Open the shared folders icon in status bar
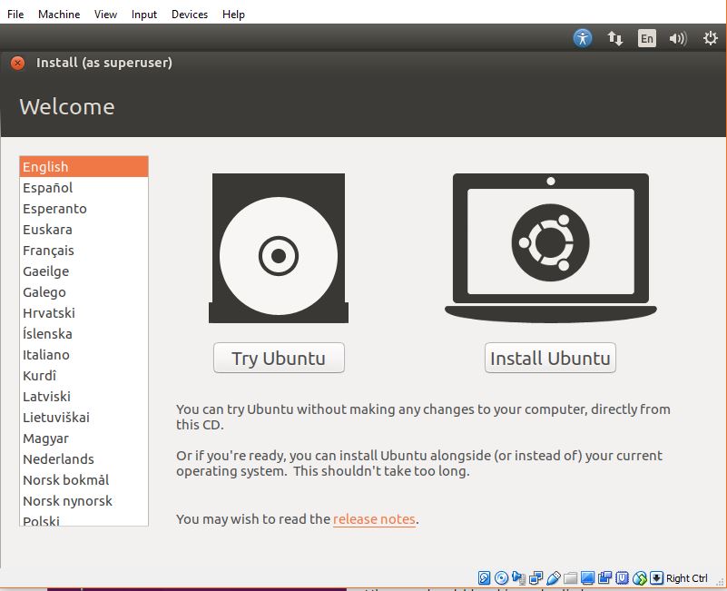The height and width of the screenshot is (591, 727). point(570,577)
